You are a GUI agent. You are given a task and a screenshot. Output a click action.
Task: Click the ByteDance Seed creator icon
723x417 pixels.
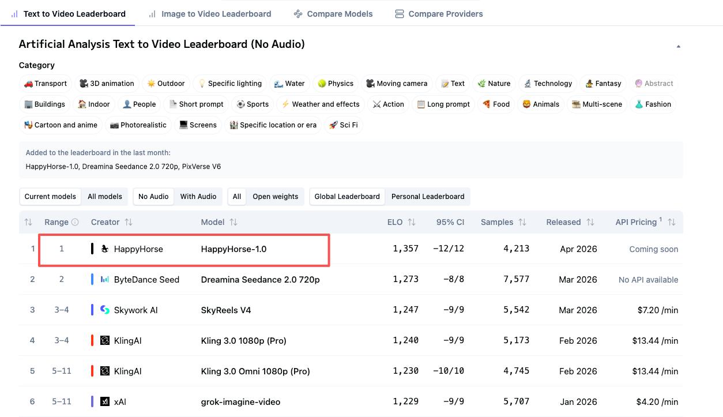coord(104,279)
